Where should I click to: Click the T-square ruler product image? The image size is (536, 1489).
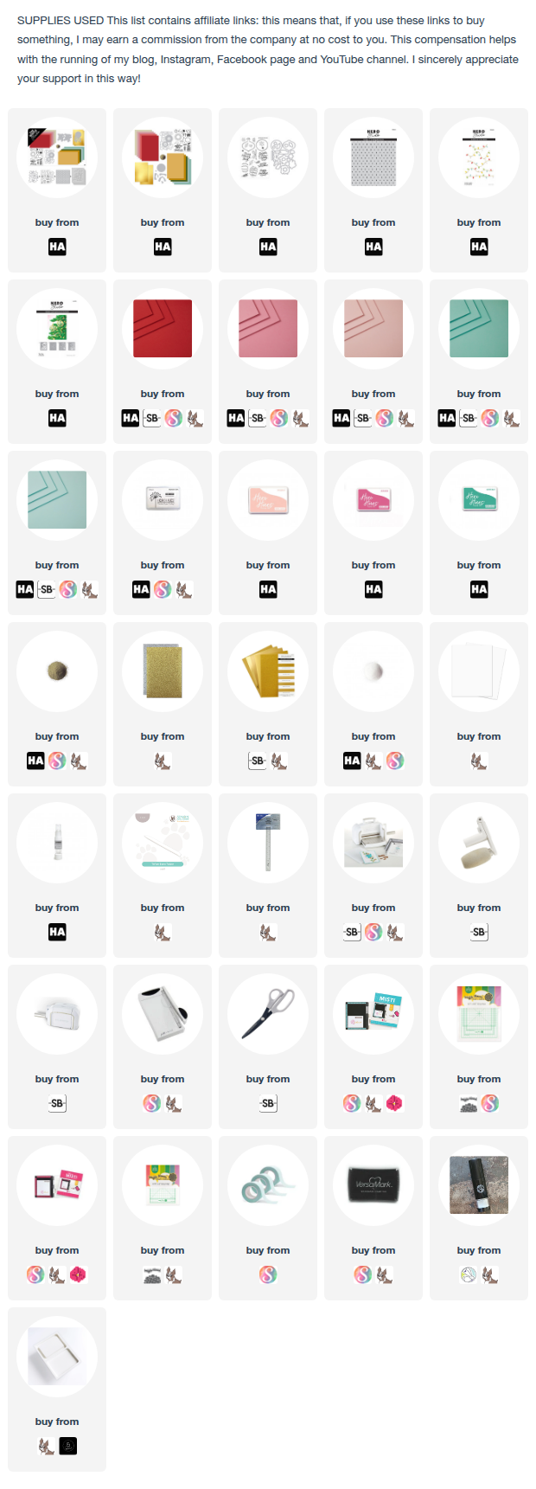click(268, 843)
